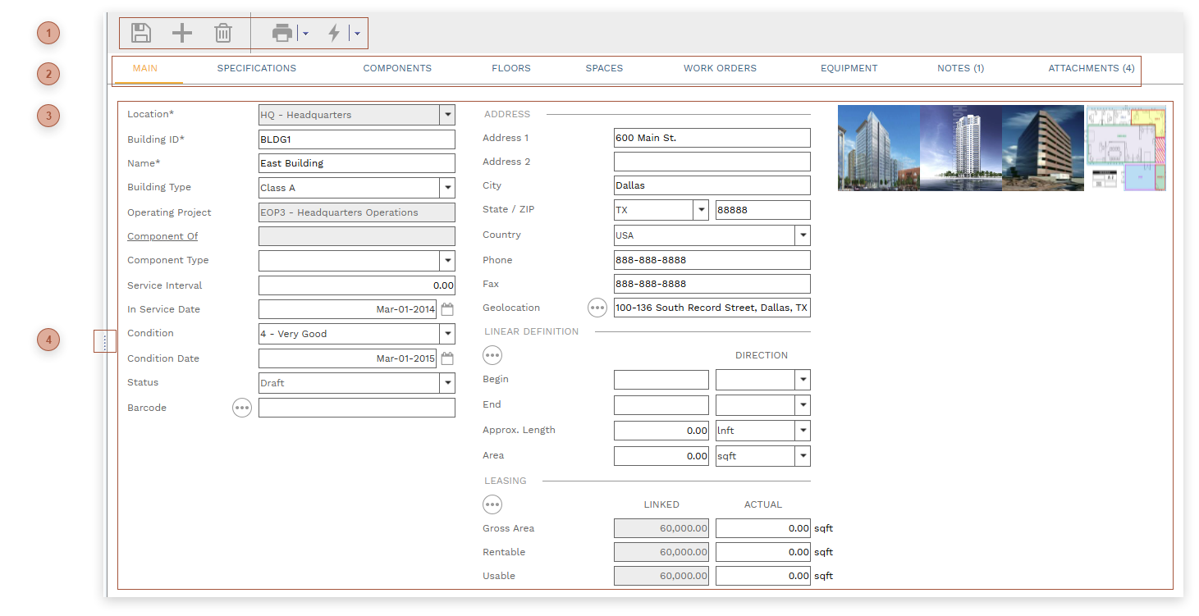
Task: Expand the Building Type dropdown
Action: (447, 188)
